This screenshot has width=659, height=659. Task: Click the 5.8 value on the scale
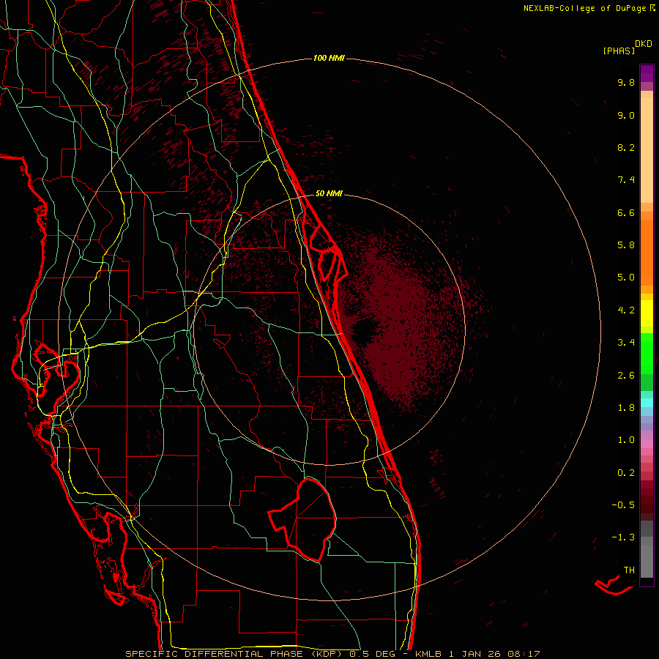(x=626, y=245)
